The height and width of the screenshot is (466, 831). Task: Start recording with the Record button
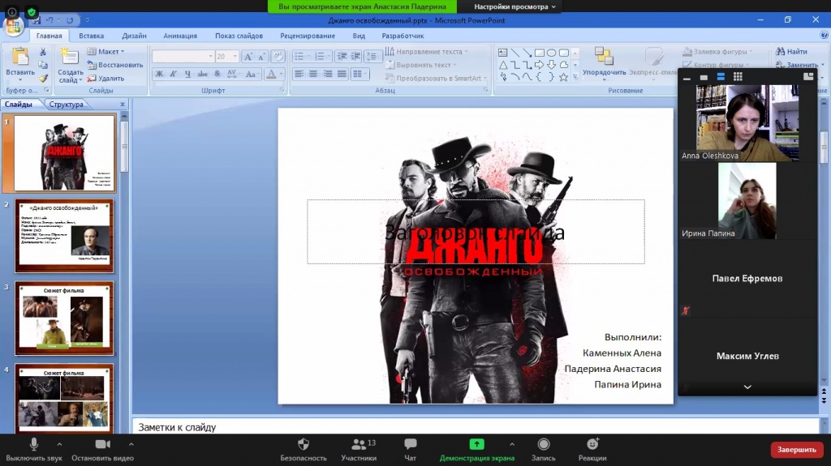(x=544, y=448)
